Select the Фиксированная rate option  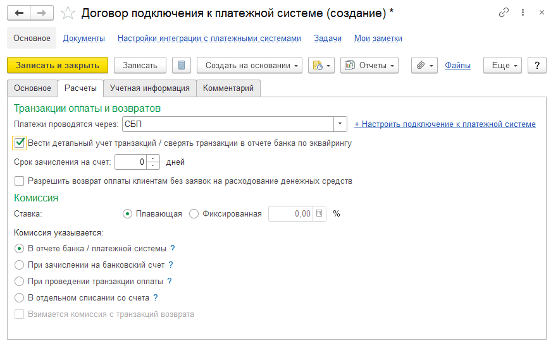point(194,213)
